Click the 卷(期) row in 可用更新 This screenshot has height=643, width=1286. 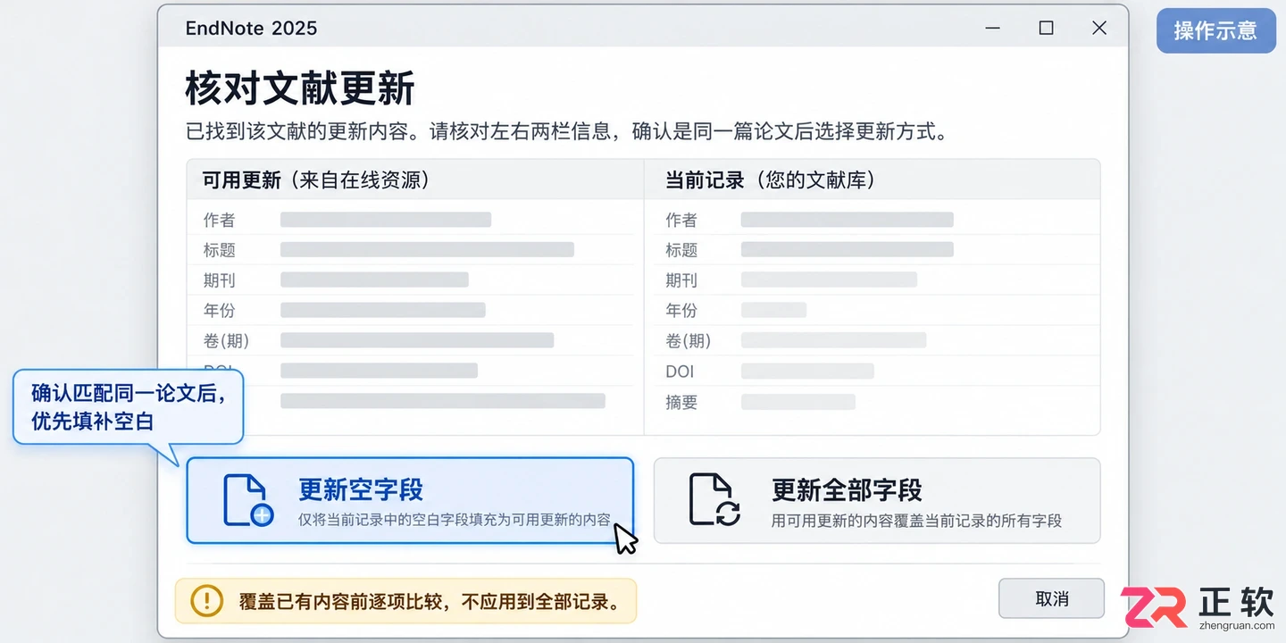point(414,340)
